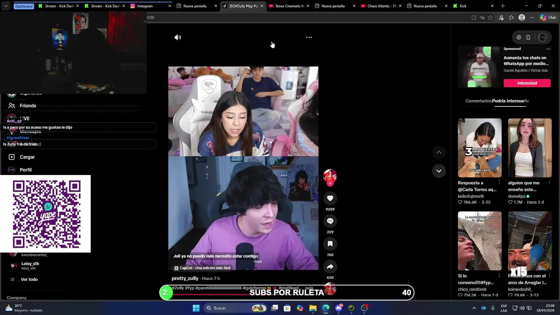Open the chico_rand0m8 suggested video thumbnail
The width and height of the screenshot is (560, 315).
click(x=479, y=241)
